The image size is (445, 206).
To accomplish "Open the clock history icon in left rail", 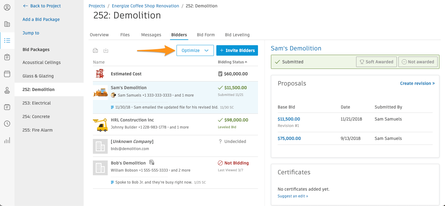I will pos(7,124).
